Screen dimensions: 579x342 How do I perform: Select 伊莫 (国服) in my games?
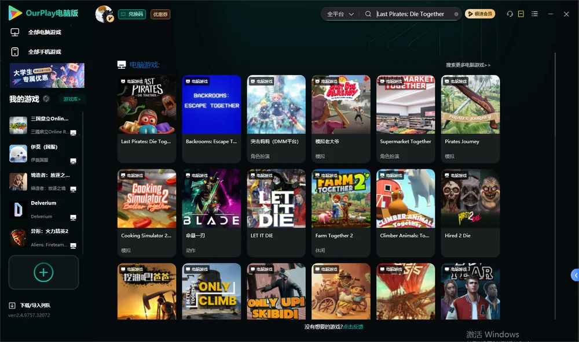pyautogui.click(x=43, y=153)
